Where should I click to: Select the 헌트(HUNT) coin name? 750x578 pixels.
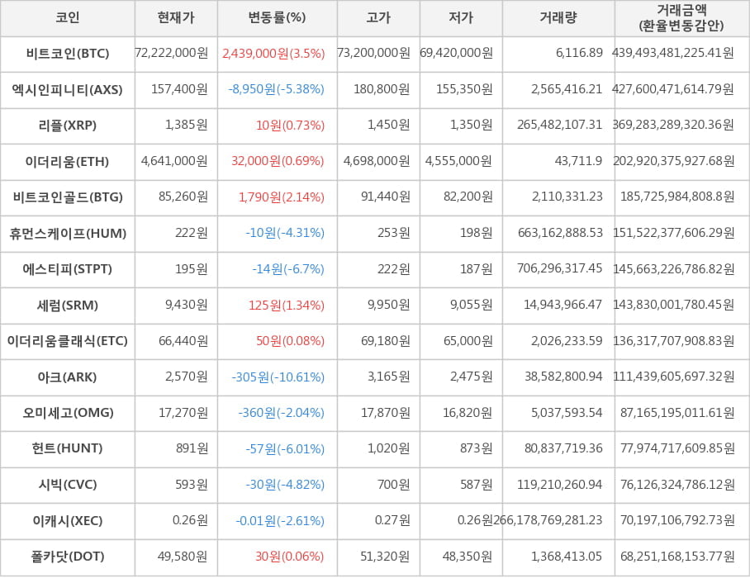pos(68,448)
